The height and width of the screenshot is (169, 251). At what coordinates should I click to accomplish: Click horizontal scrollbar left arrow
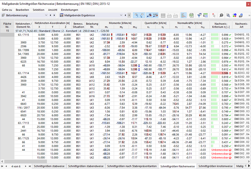pyautogui.click(x=2, y=161)
